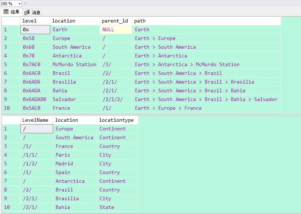Click the messages icon on 消息 tab
The height and width of the screenshot is (214, 301).
[x=27, y=12]
